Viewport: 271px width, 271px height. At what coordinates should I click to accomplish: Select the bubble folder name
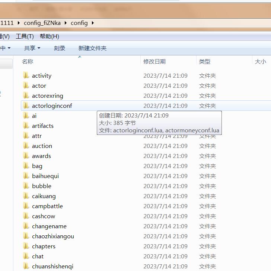pyautogui.click(x=42, y=186)
